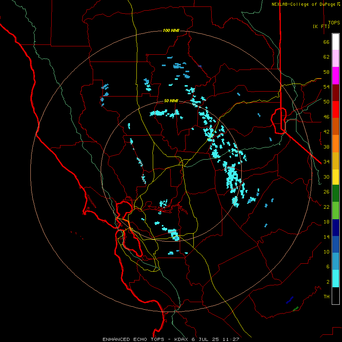
Task: Click the NEXLAB-College of DuPage credit text
Action: click(x=306, y=4)
